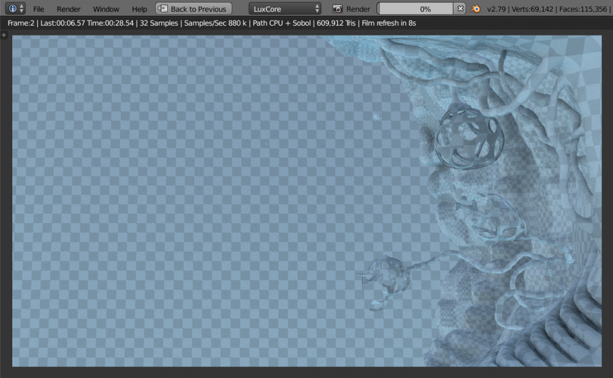
Task: Click the Back to Previous button
Action: pos(194,9)
